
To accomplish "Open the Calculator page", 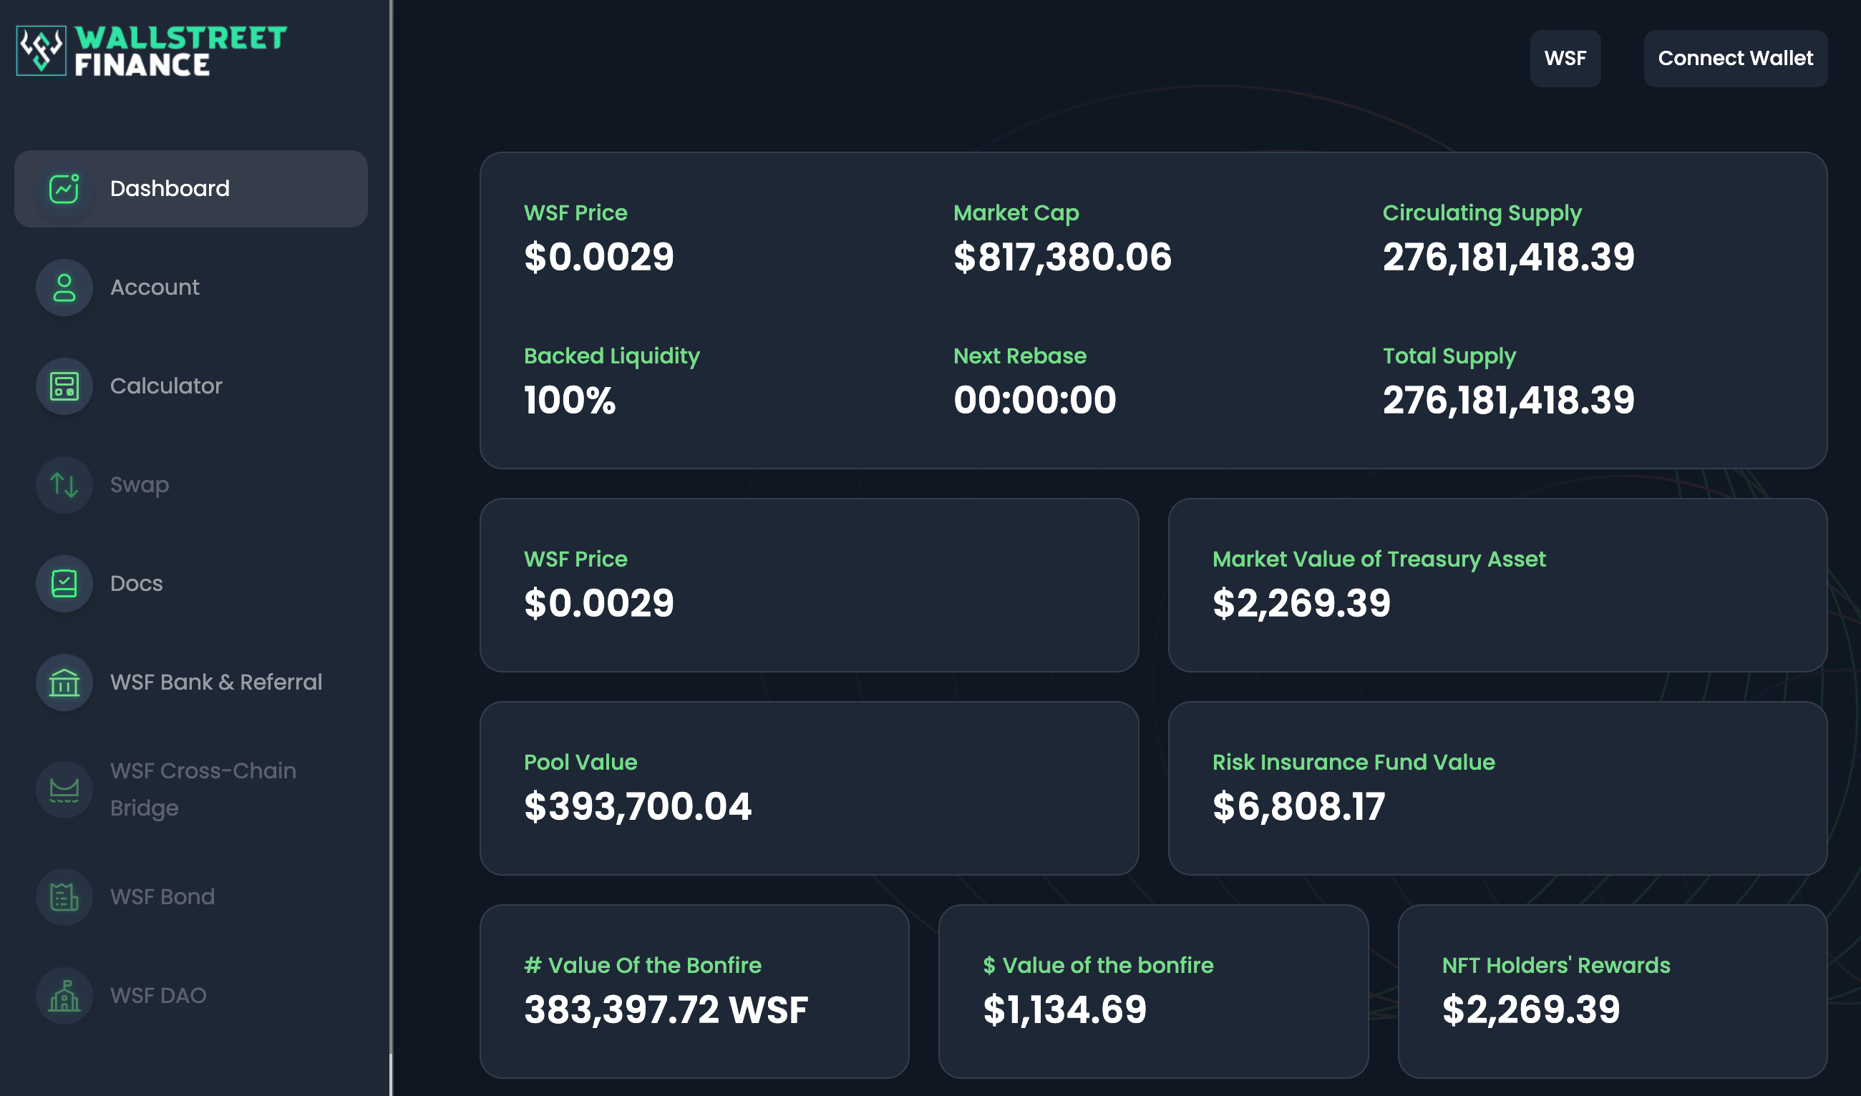I will click(190, 386).
